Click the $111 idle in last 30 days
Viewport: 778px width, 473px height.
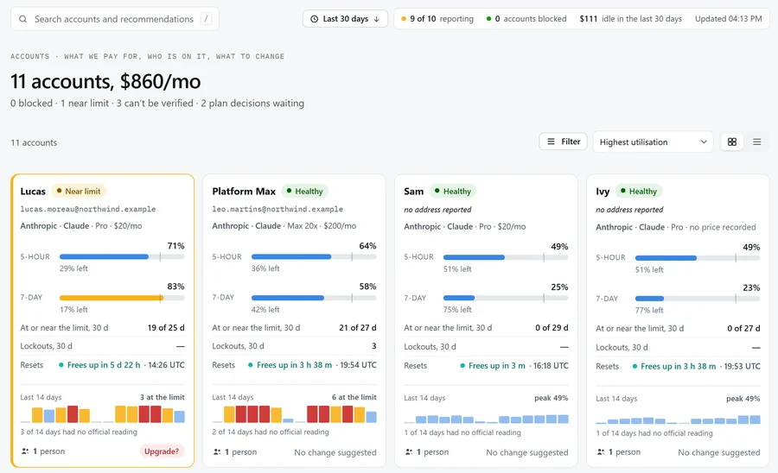coord(631,19)
